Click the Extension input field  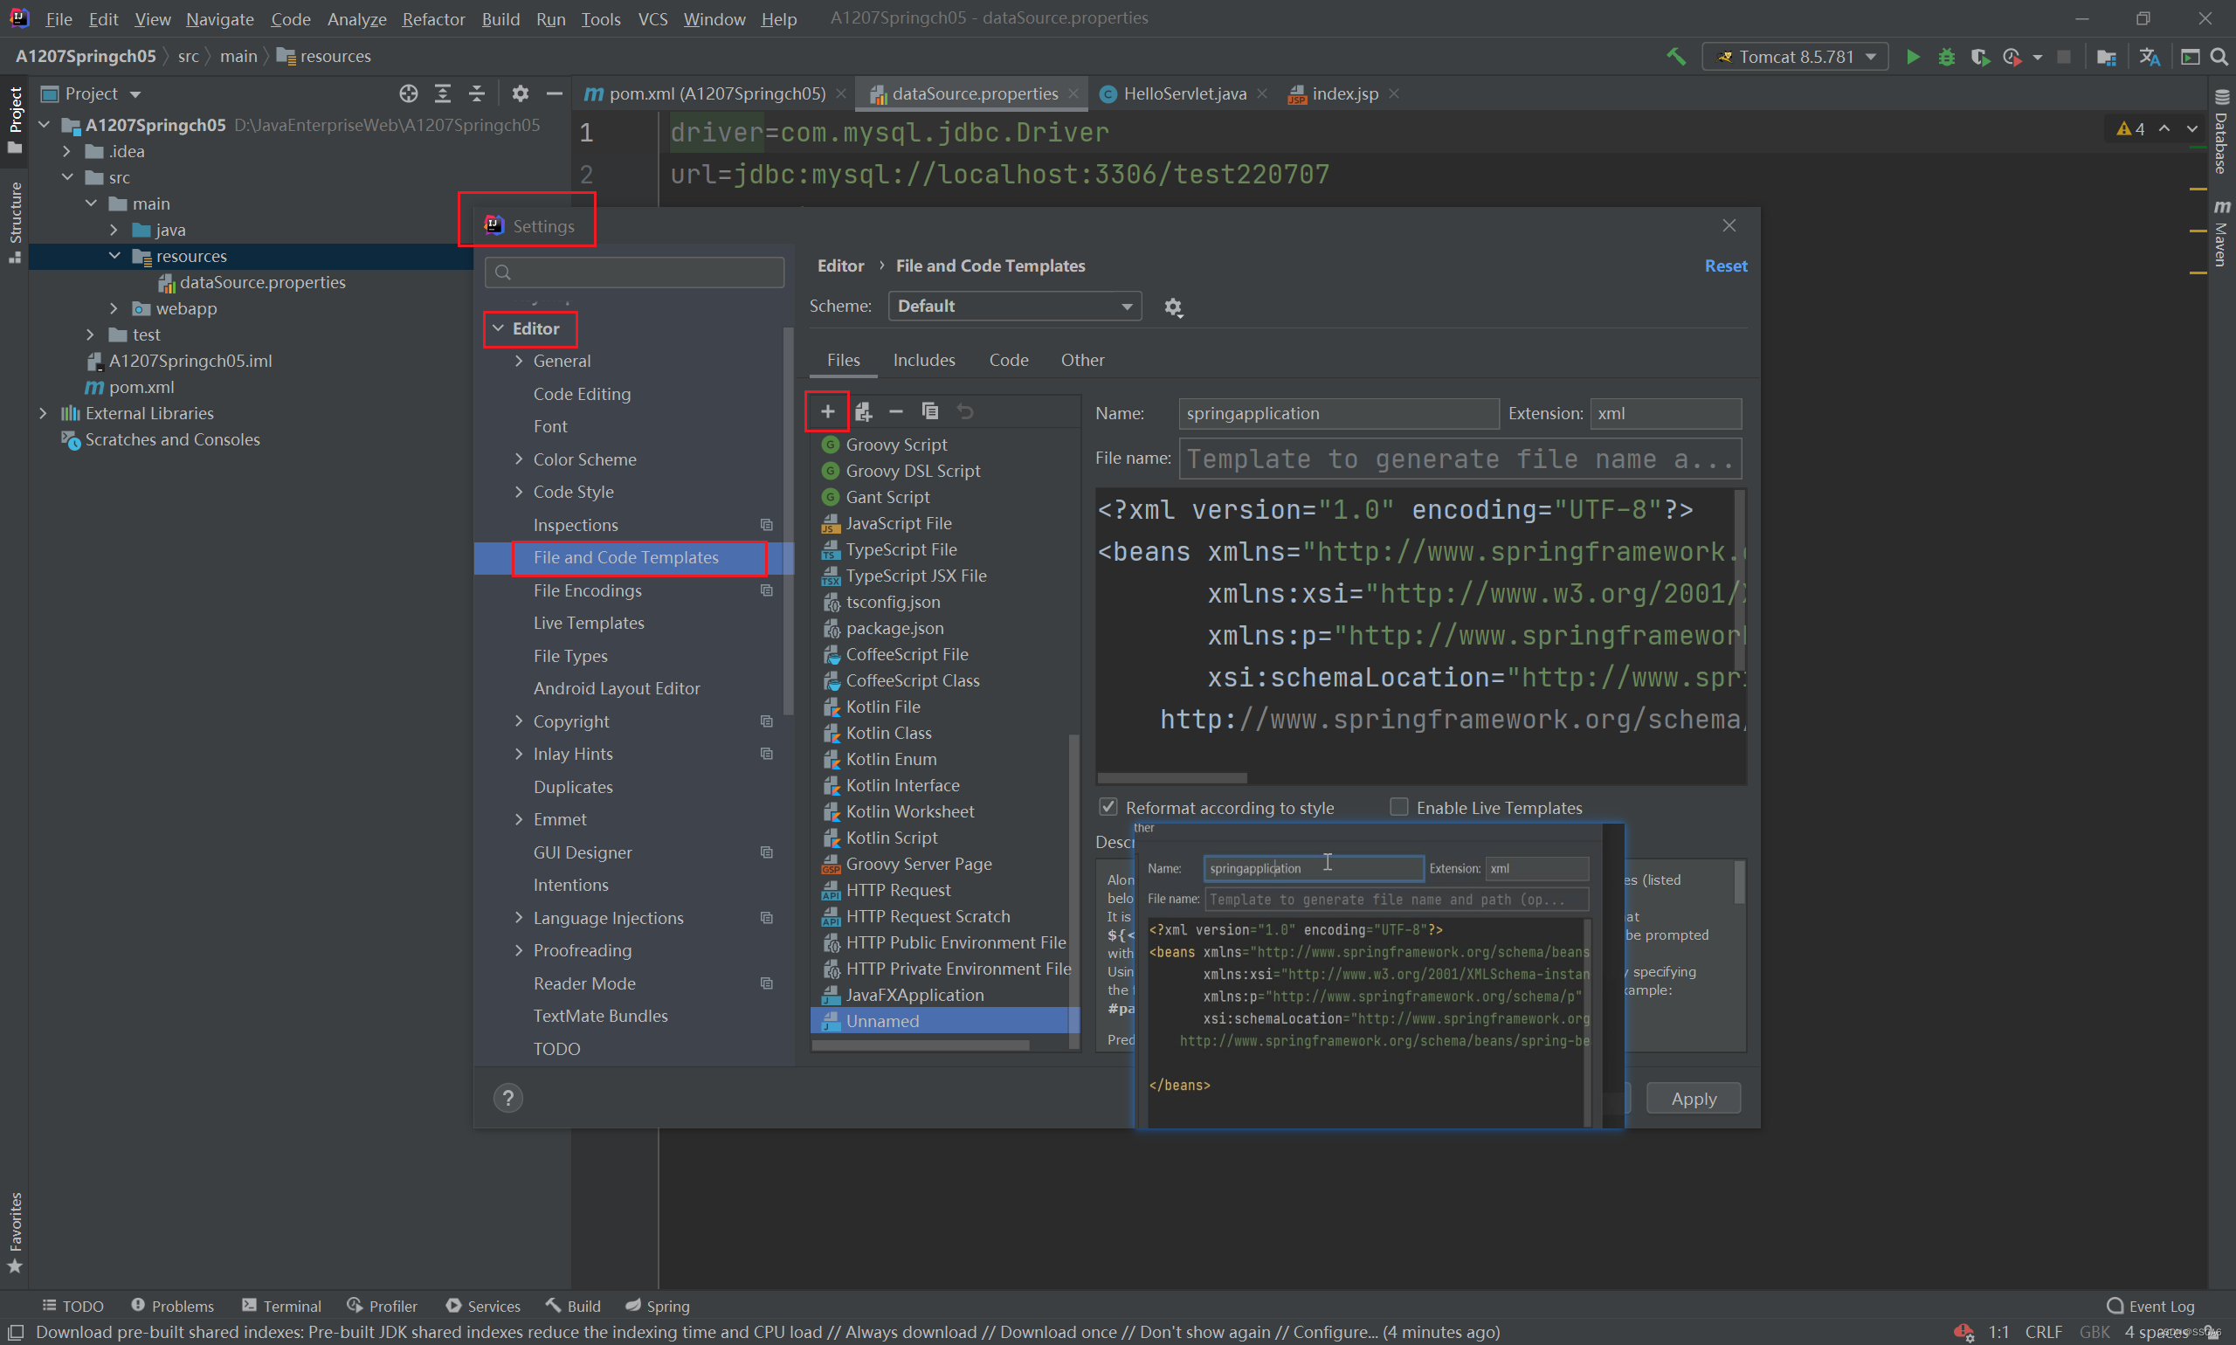[x=1665, y=414]
